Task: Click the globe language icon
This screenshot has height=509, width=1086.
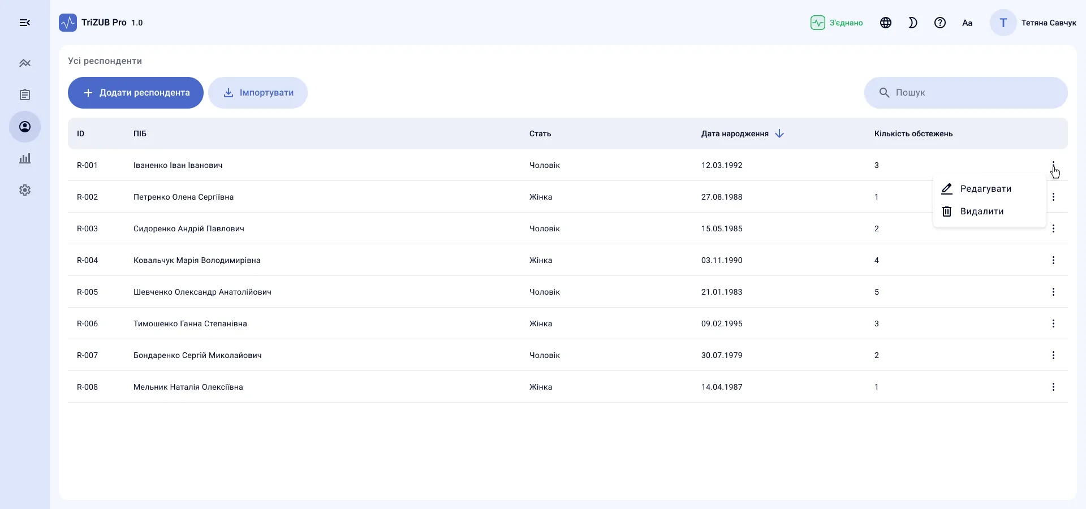Action: pos(886,23)
